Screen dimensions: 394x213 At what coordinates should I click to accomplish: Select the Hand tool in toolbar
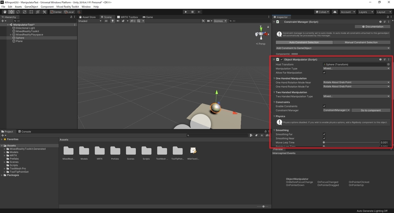click(5, 12)
